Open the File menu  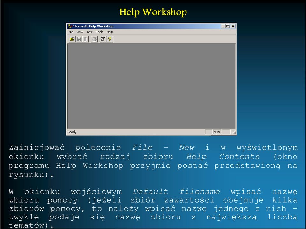point(71,32)
